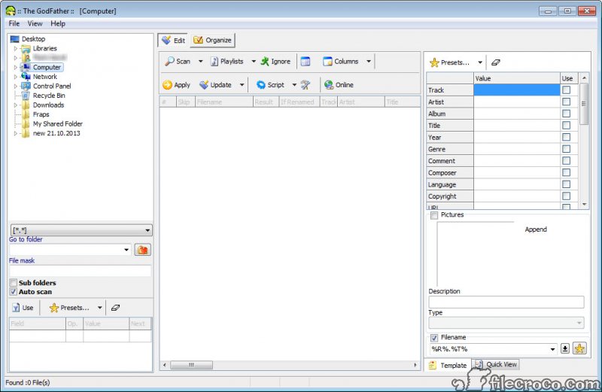Toggle the Sub folders checkbox

[x=14, y=283]
